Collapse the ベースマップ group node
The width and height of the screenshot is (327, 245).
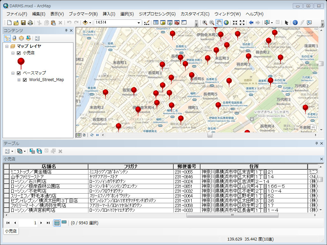(13, 73)
